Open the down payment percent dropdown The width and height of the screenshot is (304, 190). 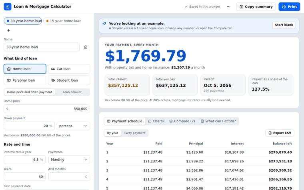pyautogui.click(x=73, y=126)
